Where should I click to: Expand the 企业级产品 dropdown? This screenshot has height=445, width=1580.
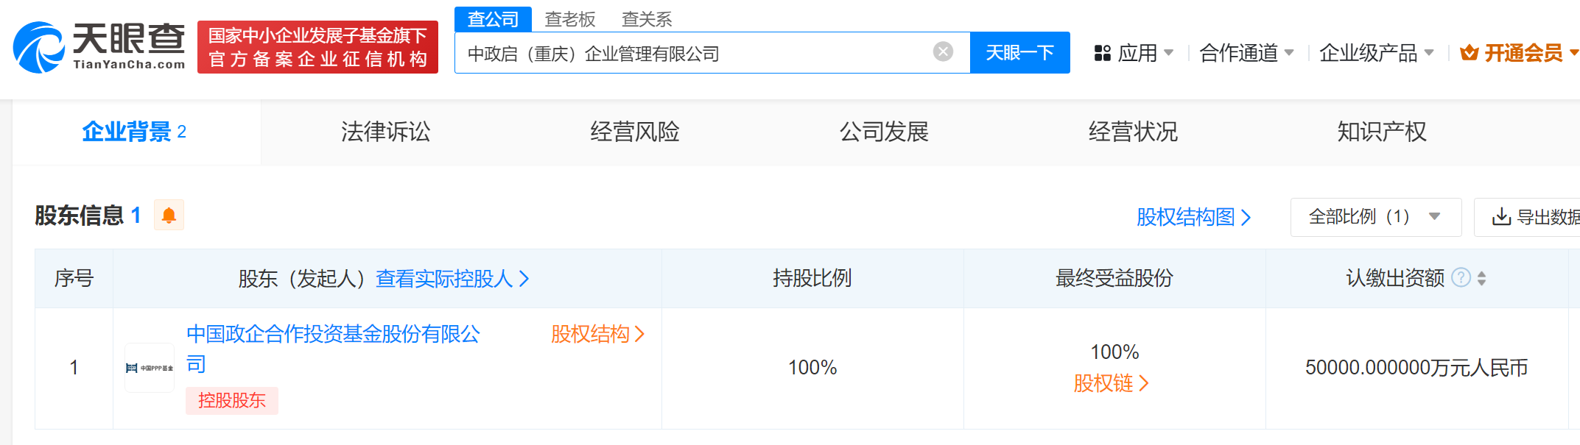1376,53
